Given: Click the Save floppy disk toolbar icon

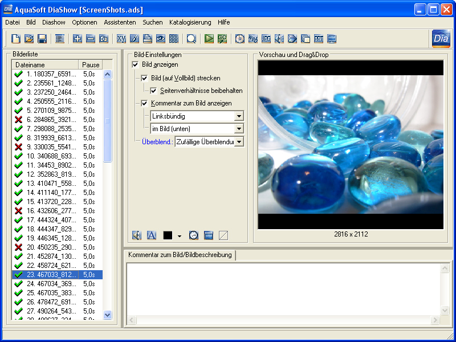Looking at the screenshot, I should coord(42,39).
